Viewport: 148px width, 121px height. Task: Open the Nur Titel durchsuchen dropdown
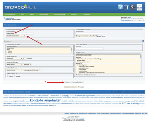pos(16,36)
